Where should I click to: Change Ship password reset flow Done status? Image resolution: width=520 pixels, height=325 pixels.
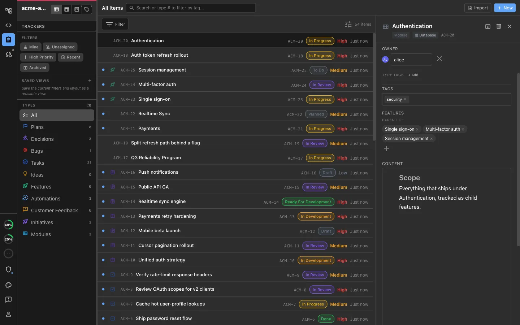pyautogui.click(x=326, y=319)
